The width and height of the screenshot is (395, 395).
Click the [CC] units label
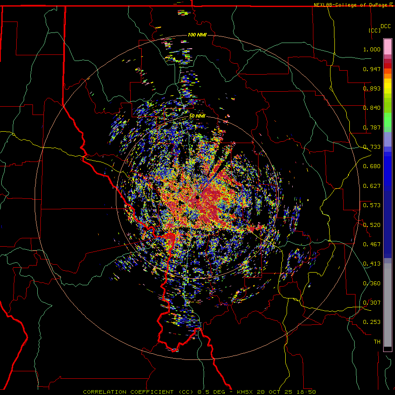click(374, 30)
